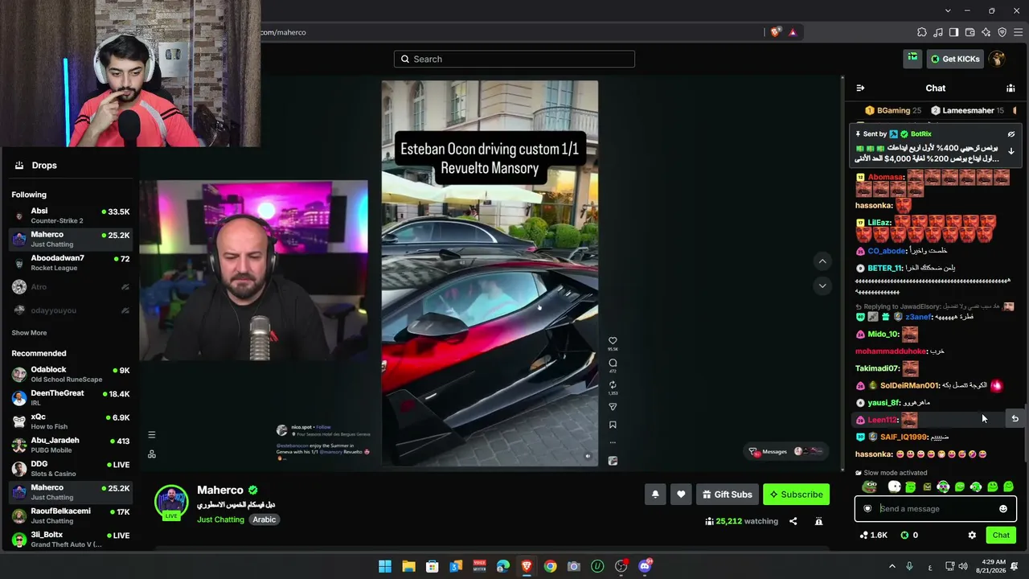Open reel comments bubble icon

613,363
